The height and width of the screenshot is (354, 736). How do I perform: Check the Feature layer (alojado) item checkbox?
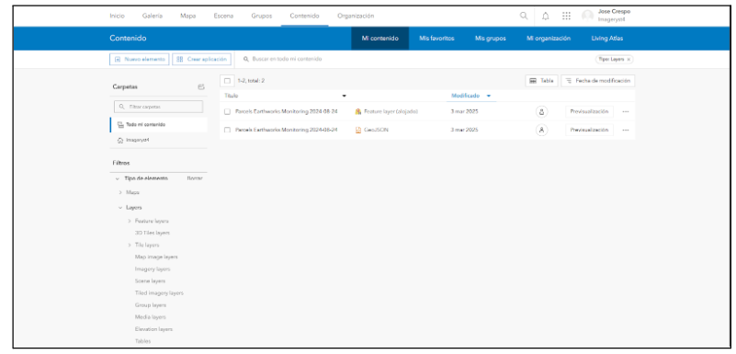coord(227,112)
